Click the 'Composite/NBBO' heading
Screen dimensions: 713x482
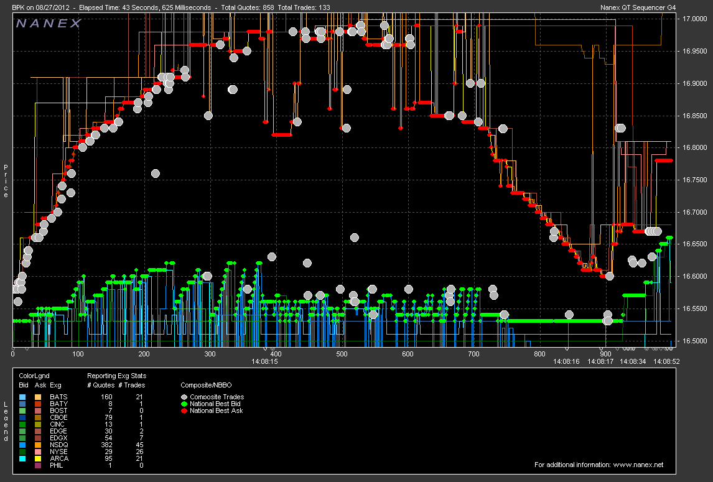(206, 385)
